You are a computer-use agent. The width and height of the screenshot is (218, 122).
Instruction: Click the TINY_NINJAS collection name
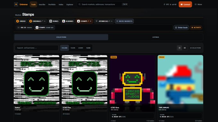[x=164, y=107]
